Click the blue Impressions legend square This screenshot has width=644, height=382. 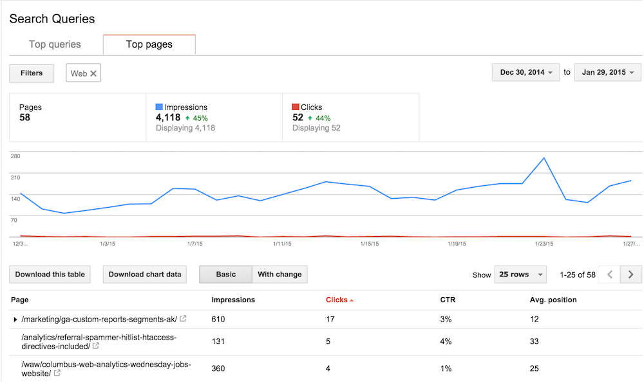(x=160, y=107)
